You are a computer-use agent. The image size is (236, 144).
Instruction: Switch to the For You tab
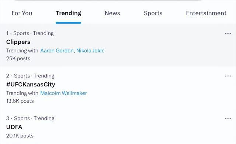(x=22, y=13)
